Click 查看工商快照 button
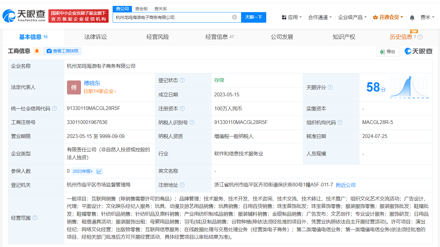Image resolution: width=440 pixels, height=247 pixels. coord(62,51)
